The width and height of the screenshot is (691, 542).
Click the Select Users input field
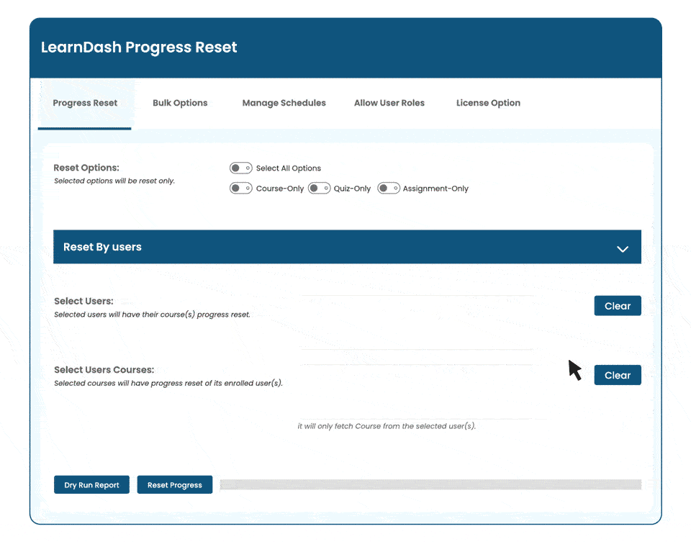click(417, 322)
